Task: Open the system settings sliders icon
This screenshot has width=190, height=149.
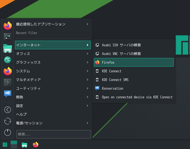Action: click(8, 37)
